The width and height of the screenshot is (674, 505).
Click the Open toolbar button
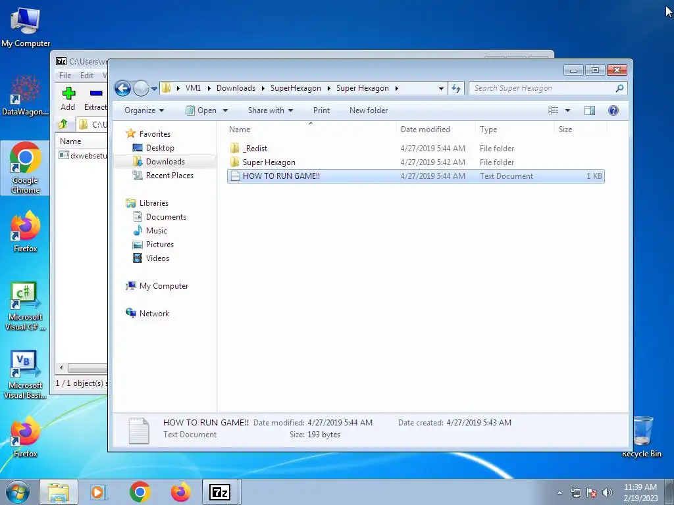(x=201, y=110)
